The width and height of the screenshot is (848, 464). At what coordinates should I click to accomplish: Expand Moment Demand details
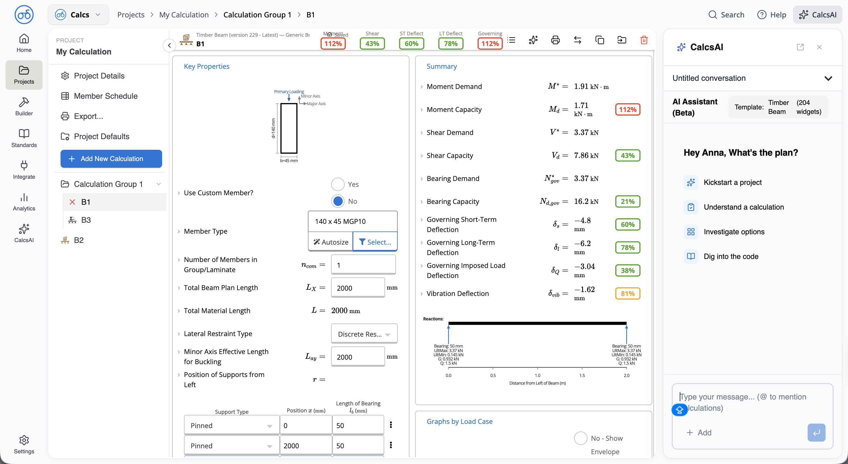click(x=422, y=87)
